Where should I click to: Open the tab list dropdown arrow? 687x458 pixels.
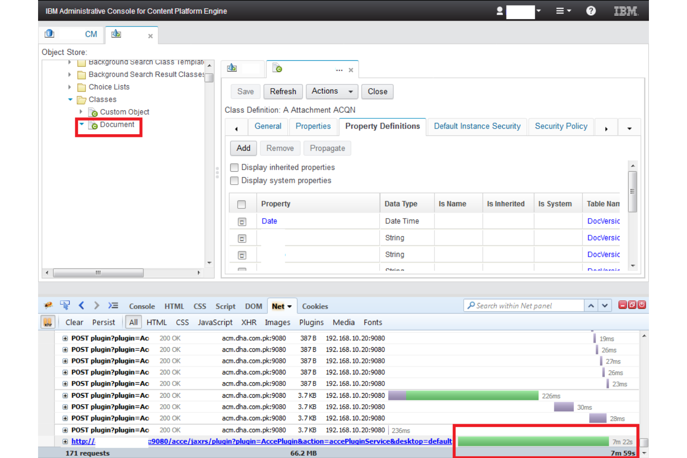629,129
